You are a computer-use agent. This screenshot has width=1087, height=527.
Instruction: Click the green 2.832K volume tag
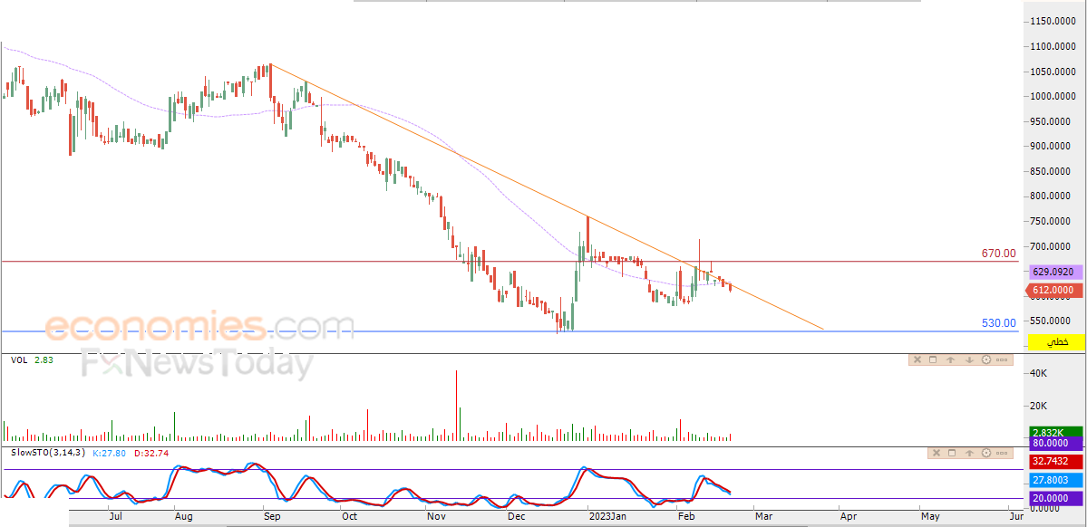[x=1056, y=432]
